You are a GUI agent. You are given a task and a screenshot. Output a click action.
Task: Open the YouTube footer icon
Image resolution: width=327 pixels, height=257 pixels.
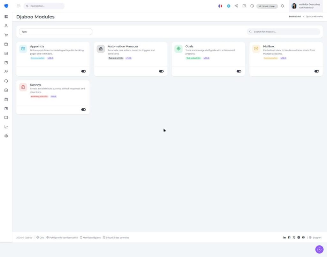pyautogui.click(x=303, y=238)
